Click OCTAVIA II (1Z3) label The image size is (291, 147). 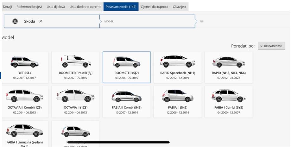pos(76,107)
